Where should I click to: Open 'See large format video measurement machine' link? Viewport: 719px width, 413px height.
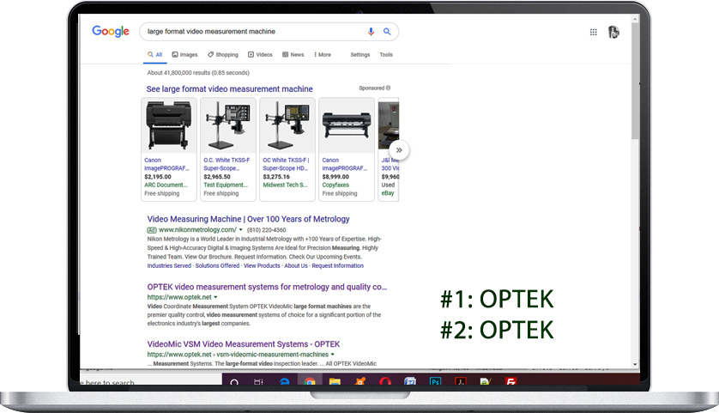(229, 89)
